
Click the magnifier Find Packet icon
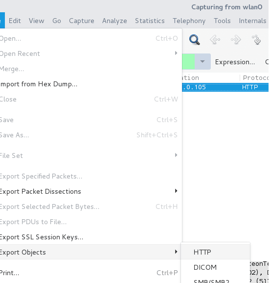tap(194, 40)
